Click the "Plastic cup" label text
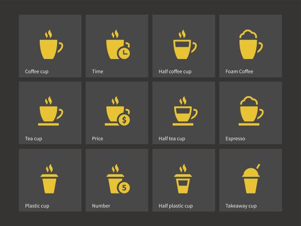301x226 pixels. pyautogui.click(x=37, y=206)
